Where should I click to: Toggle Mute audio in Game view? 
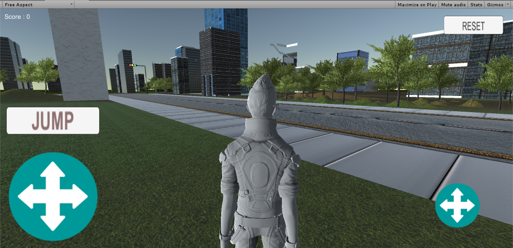(453, 4)
